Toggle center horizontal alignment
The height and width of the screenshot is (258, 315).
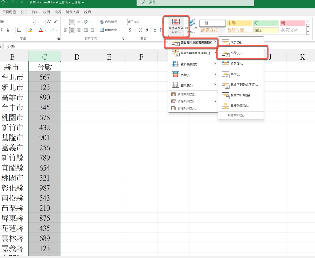[72, 30]
